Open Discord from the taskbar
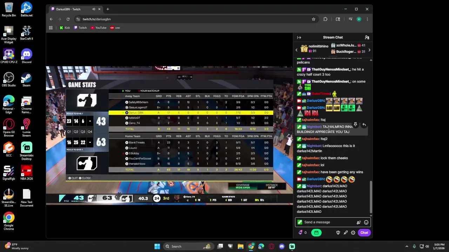Viewport: 449px width, 252px height. tap(282, 246)
